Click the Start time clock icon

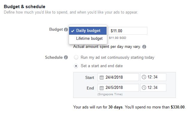(144, 77)
